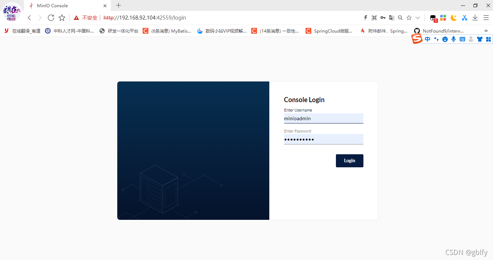Open the user avatar profile picture
The image size is (493, 260).
coord(12,12)
